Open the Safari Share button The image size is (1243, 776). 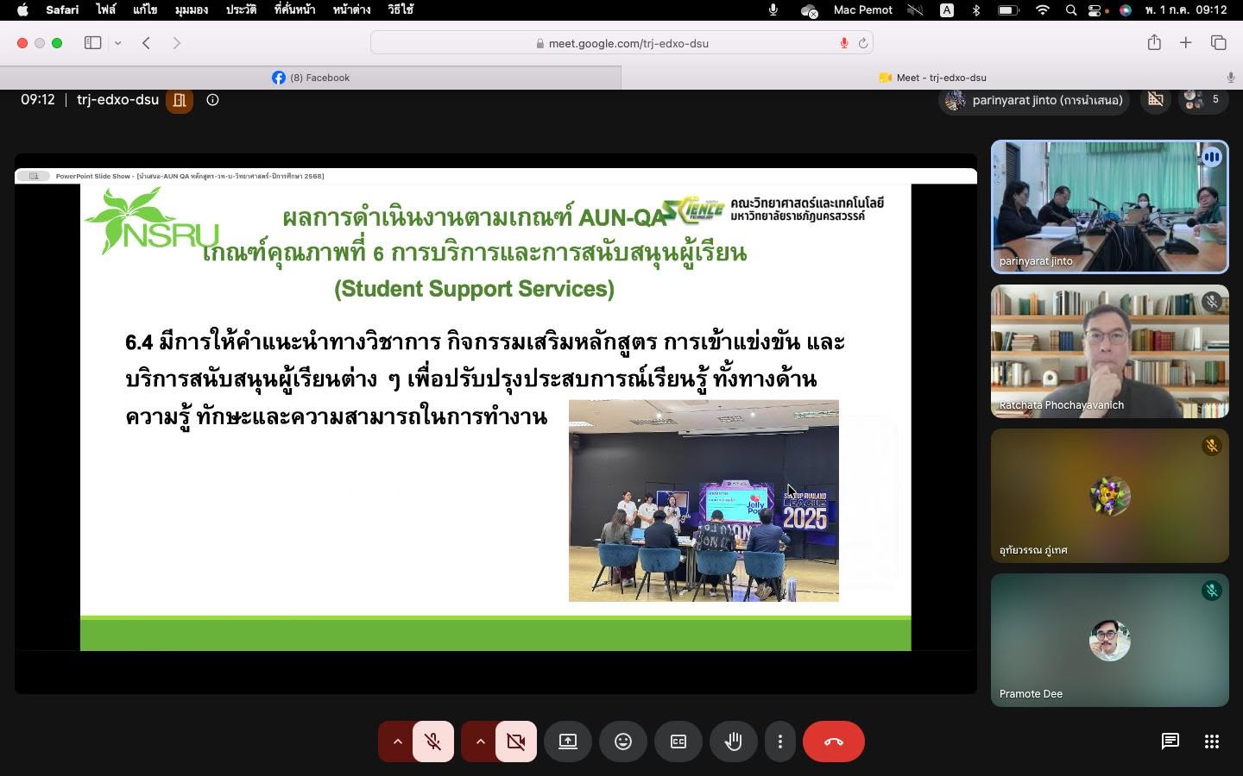1154,42
